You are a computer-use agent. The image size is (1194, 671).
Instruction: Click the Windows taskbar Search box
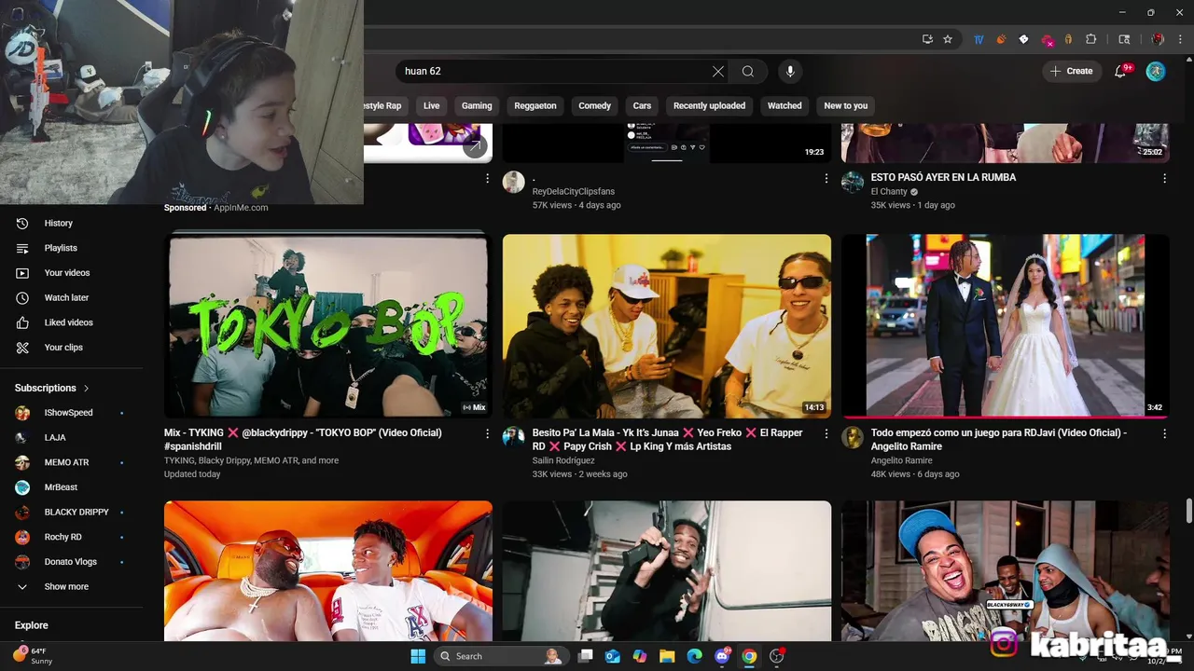coord(502,656)
